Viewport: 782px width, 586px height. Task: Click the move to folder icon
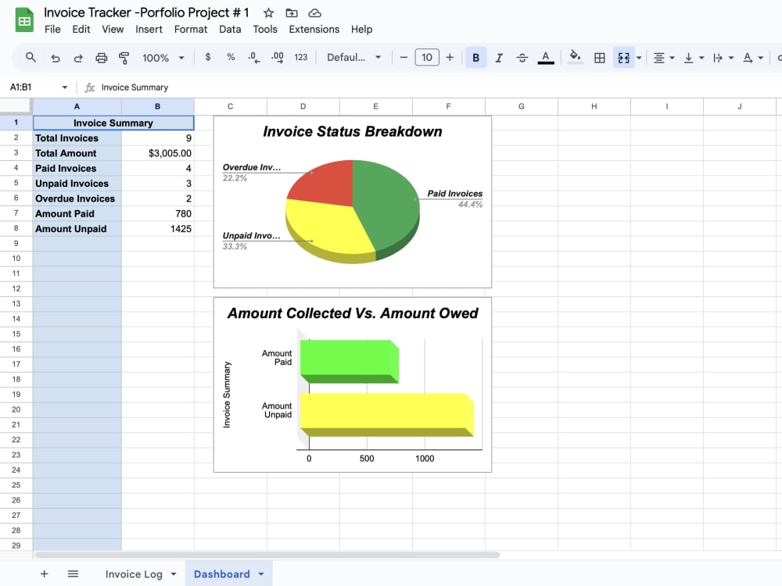(291, 13)
